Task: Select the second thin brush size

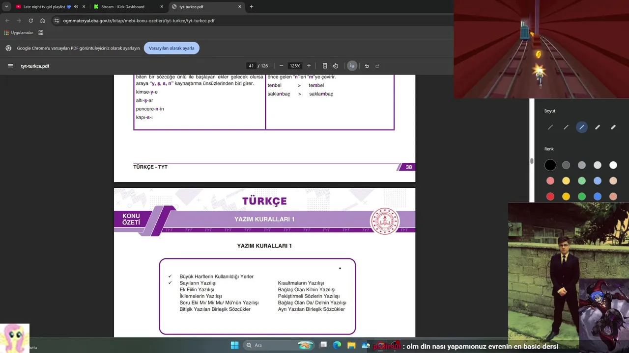Action: [566, 127]
